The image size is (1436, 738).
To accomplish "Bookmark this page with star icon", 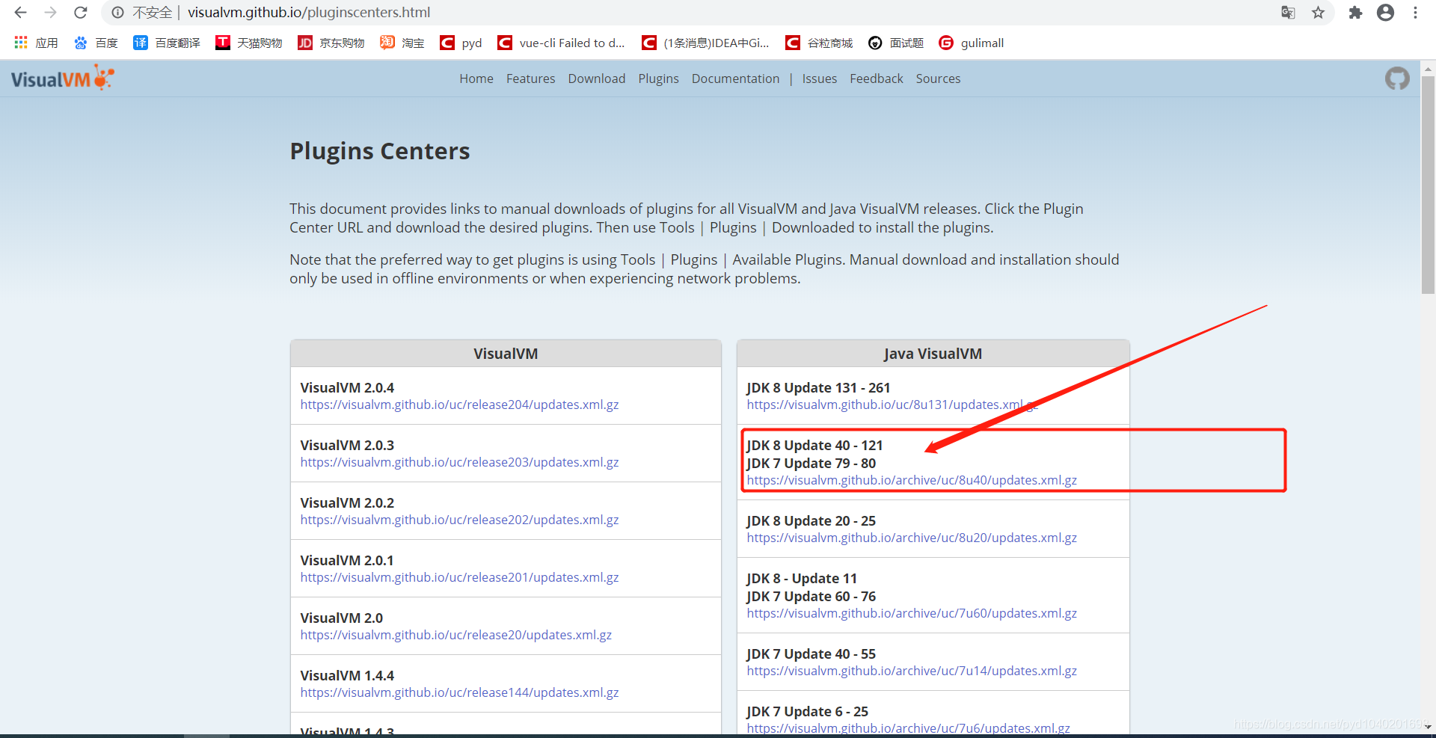I will 1318,13.
